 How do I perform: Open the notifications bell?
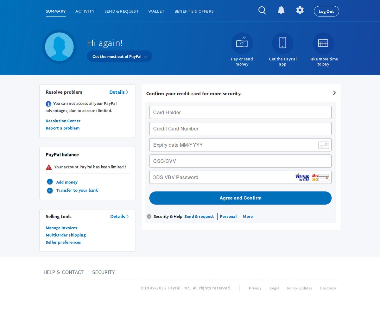[281, 11]
